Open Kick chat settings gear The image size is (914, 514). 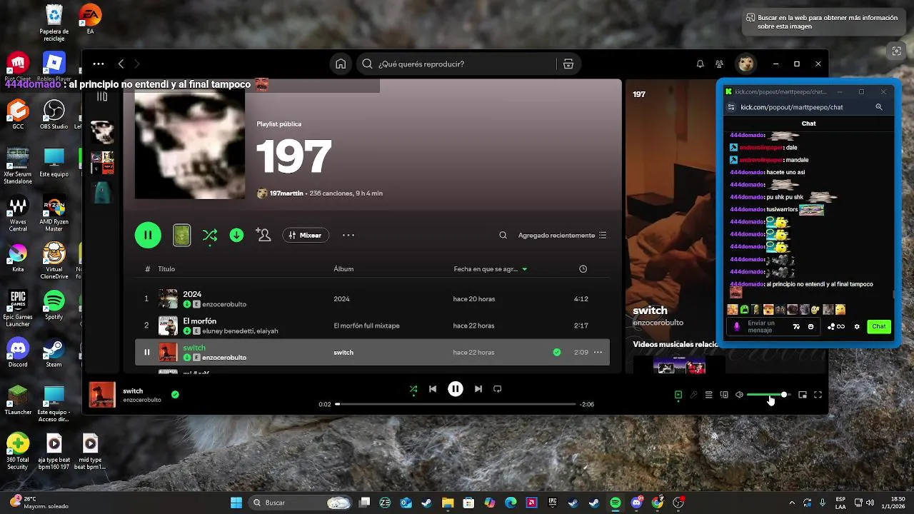coord(857,326)
